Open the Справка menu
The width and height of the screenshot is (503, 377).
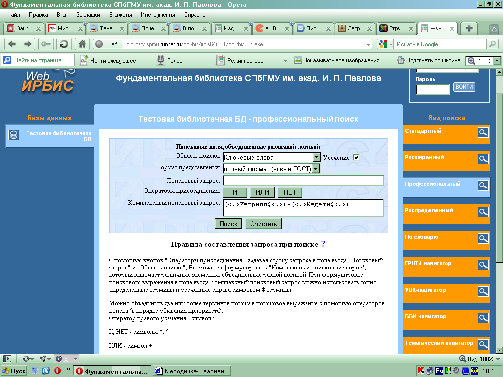[195, 15]
